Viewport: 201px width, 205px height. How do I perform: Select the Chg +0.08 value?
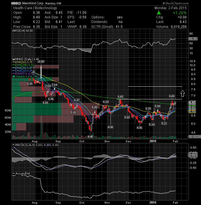(182, 17)
